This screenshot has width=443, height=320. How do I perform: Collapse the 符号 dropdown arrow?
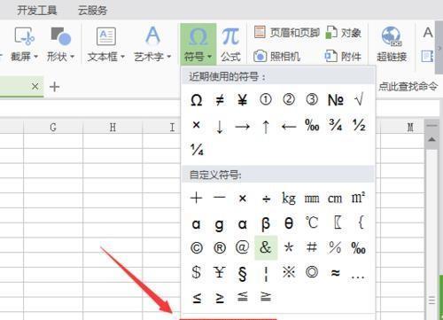(x=209, y=56)
